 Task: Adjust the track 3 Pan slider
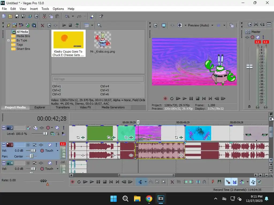point(31,156)
